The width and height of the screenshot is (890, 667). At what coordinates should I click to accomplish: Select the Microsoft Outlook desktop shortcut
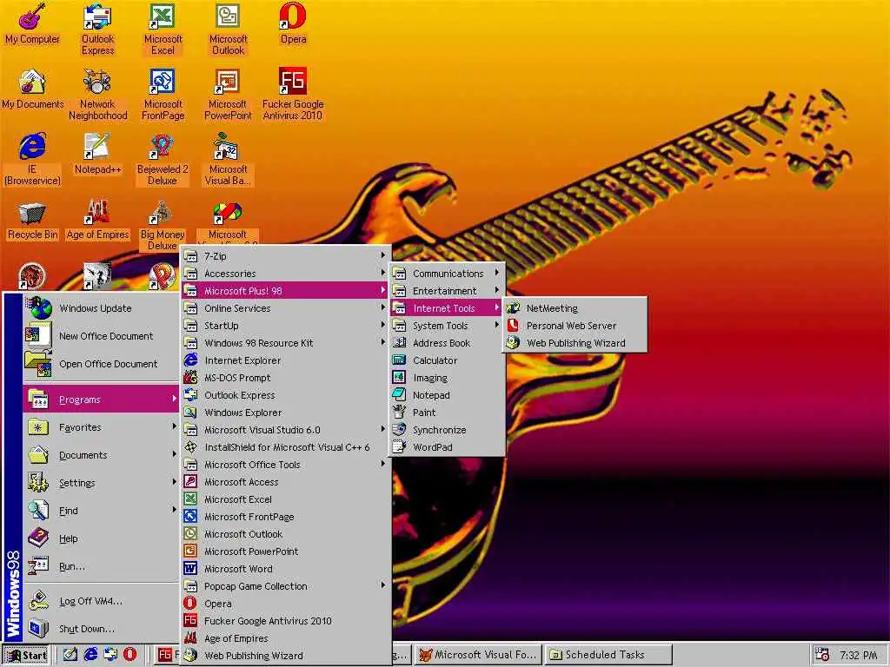[x=228, y=30]
